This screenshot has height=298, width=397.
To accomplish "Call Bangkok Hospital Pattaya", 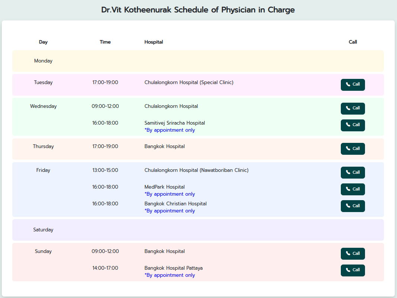I will (353, 270).
